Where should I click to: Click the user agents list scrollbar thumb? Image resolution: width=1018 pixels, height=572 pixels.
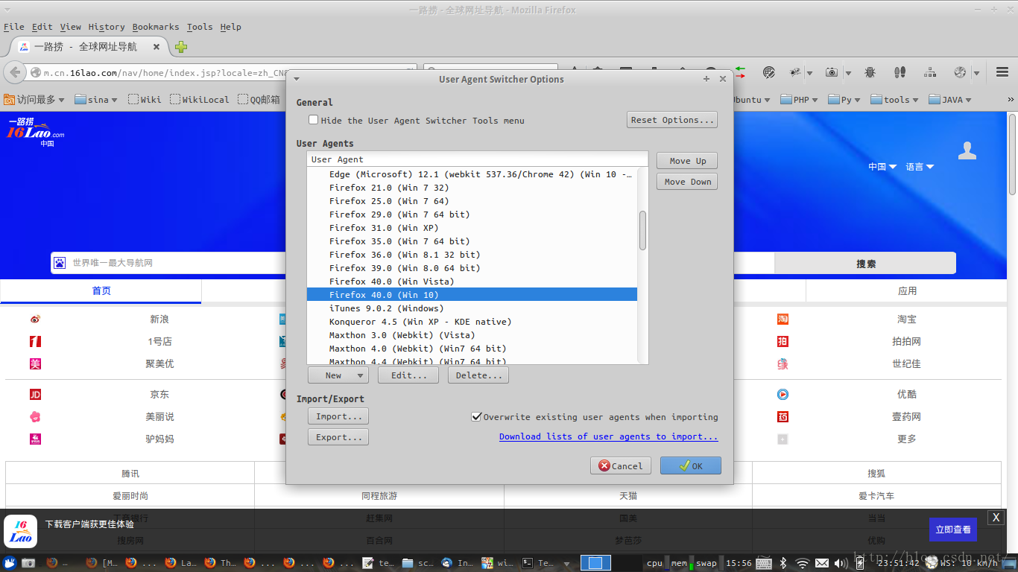642,231
